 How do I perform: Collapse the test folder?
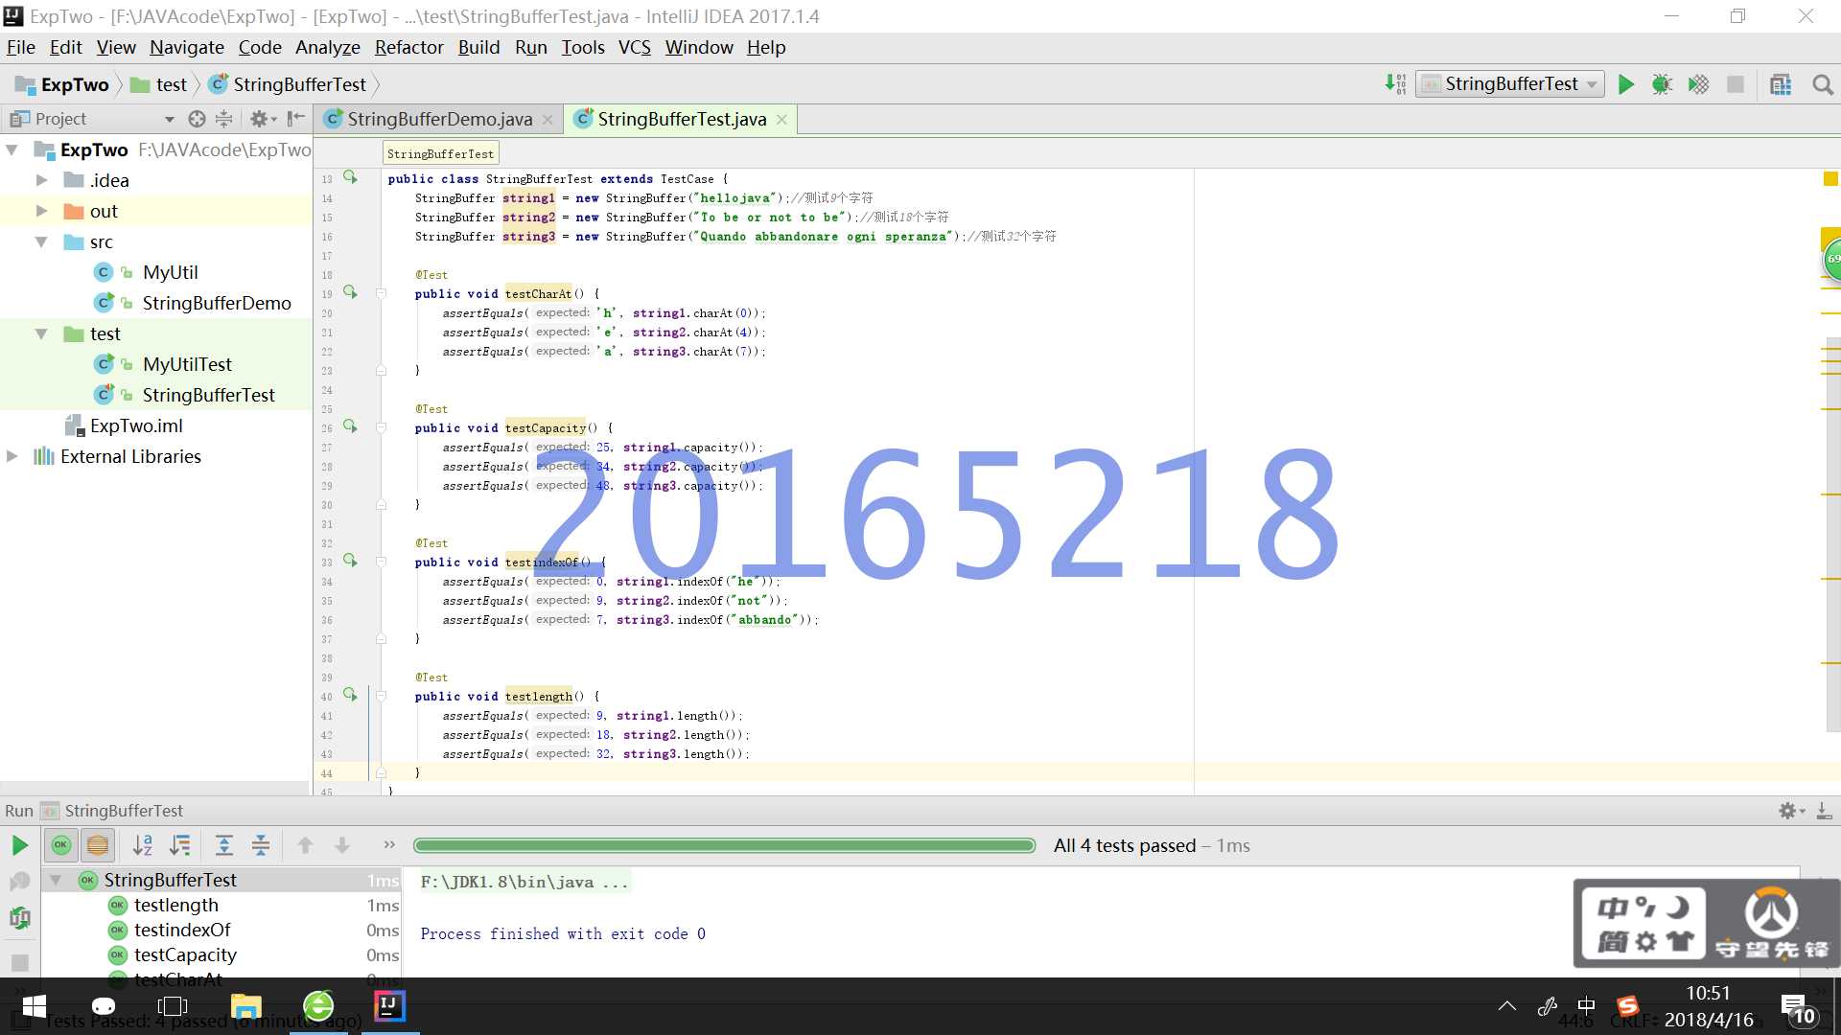pos(41,333)
